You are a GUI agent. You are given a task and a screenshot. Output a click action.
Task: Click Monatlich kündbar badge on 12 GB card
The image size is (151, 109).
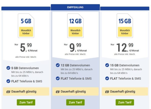(75, 32)
